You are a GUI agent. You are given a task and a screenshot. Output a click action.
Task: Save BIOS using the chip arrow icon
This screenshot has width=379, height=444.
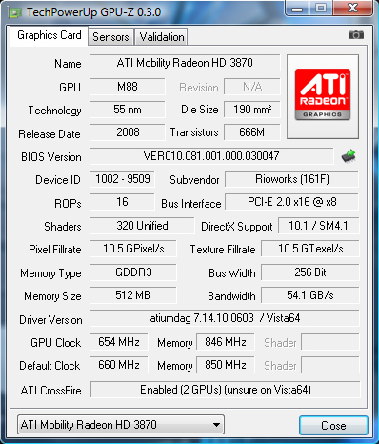click(x=349, y=156)
